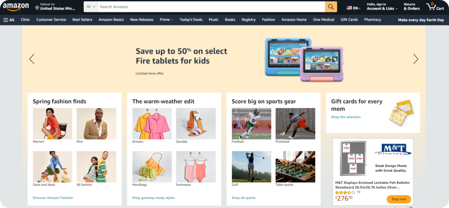Screen dimensions: 449x208
Task: Click the orange search magnifier button
Action: [x=331, y=7]
